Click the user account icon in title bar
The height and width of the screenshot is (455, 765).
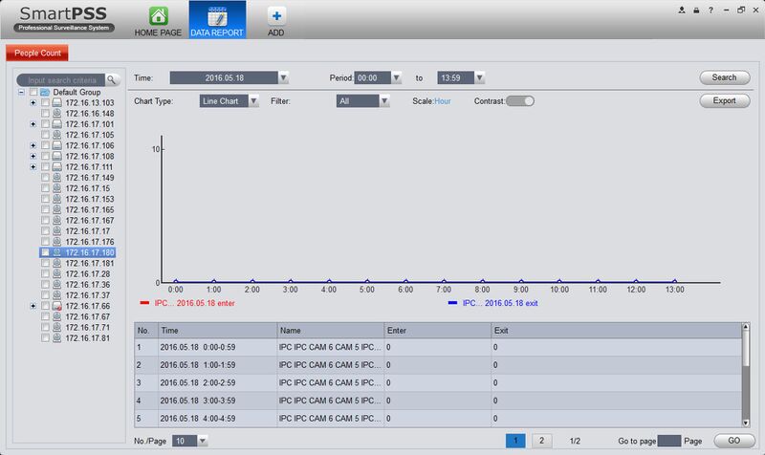[x=682, y=10]
